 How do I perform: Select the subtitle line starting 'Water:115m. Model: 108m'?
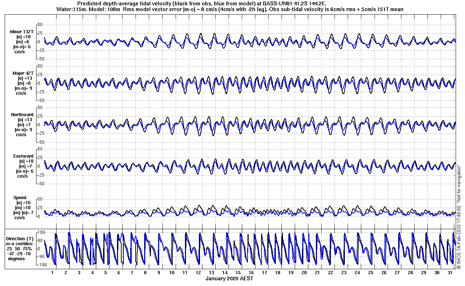tap(230, 9)
